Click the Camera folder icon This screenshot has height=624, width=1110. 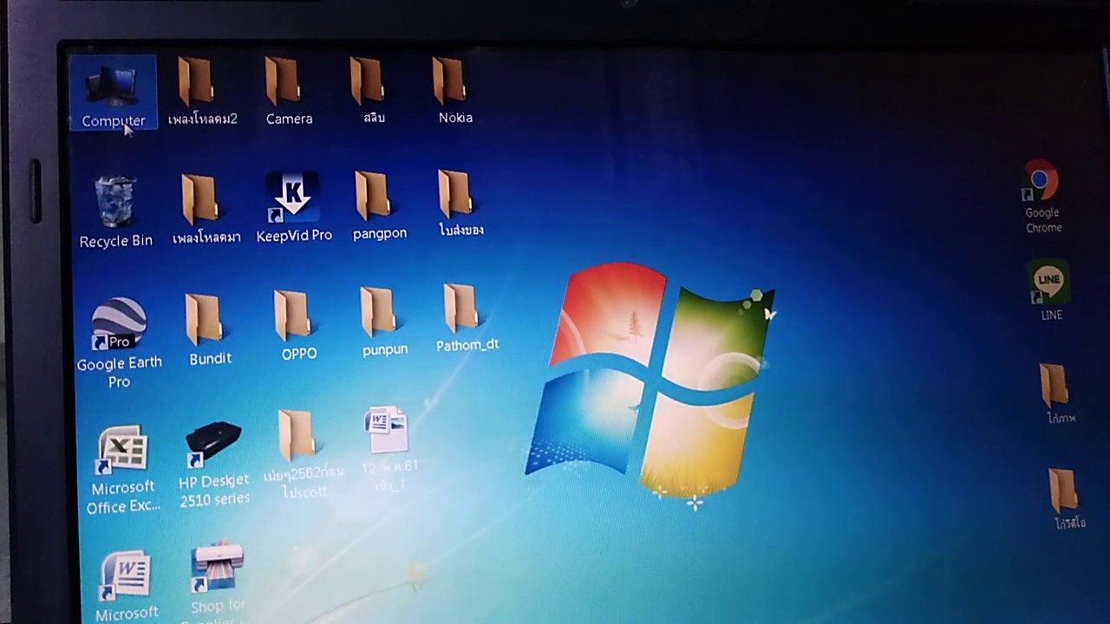click(288, 92)
